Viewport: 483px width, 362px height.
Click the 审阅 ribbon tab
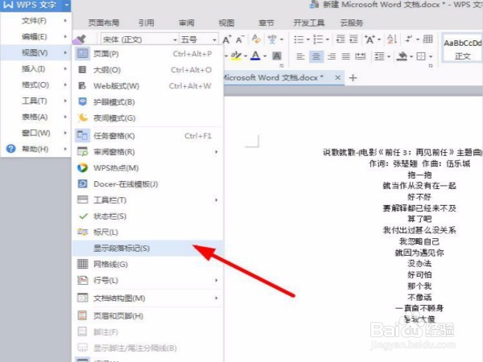tap(187, 23)
